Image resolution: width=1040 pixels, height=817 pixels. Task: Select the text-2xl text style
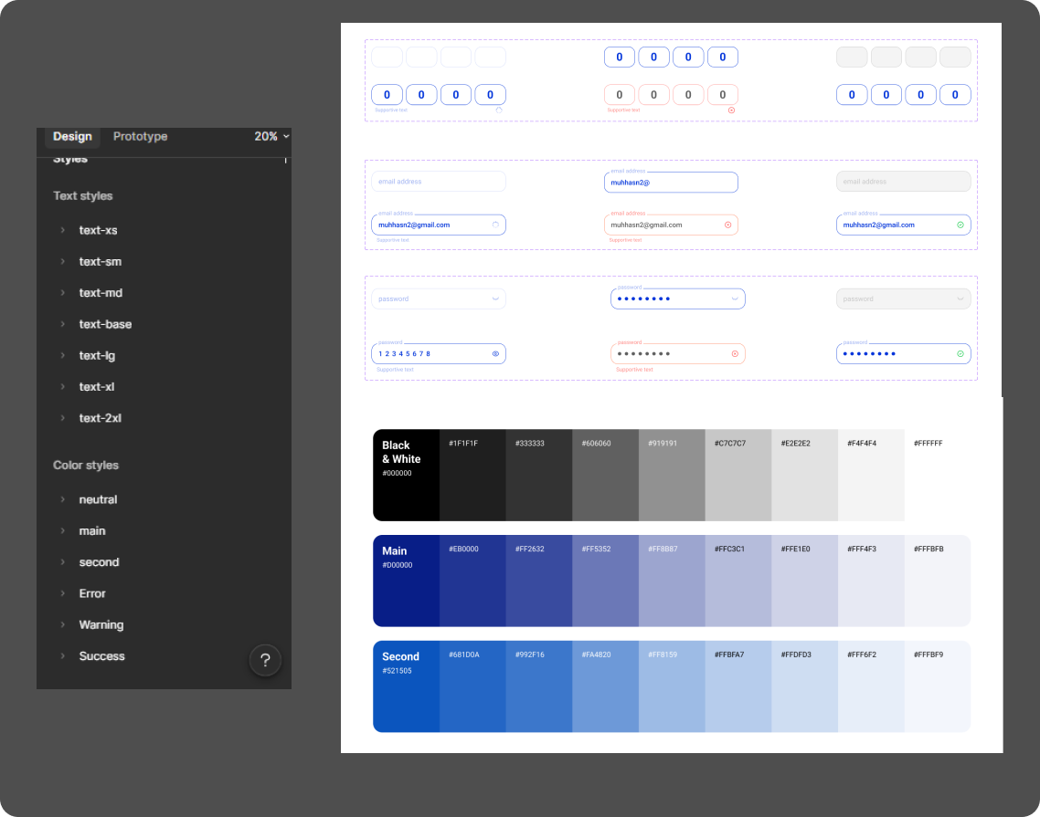pos(101,418)
